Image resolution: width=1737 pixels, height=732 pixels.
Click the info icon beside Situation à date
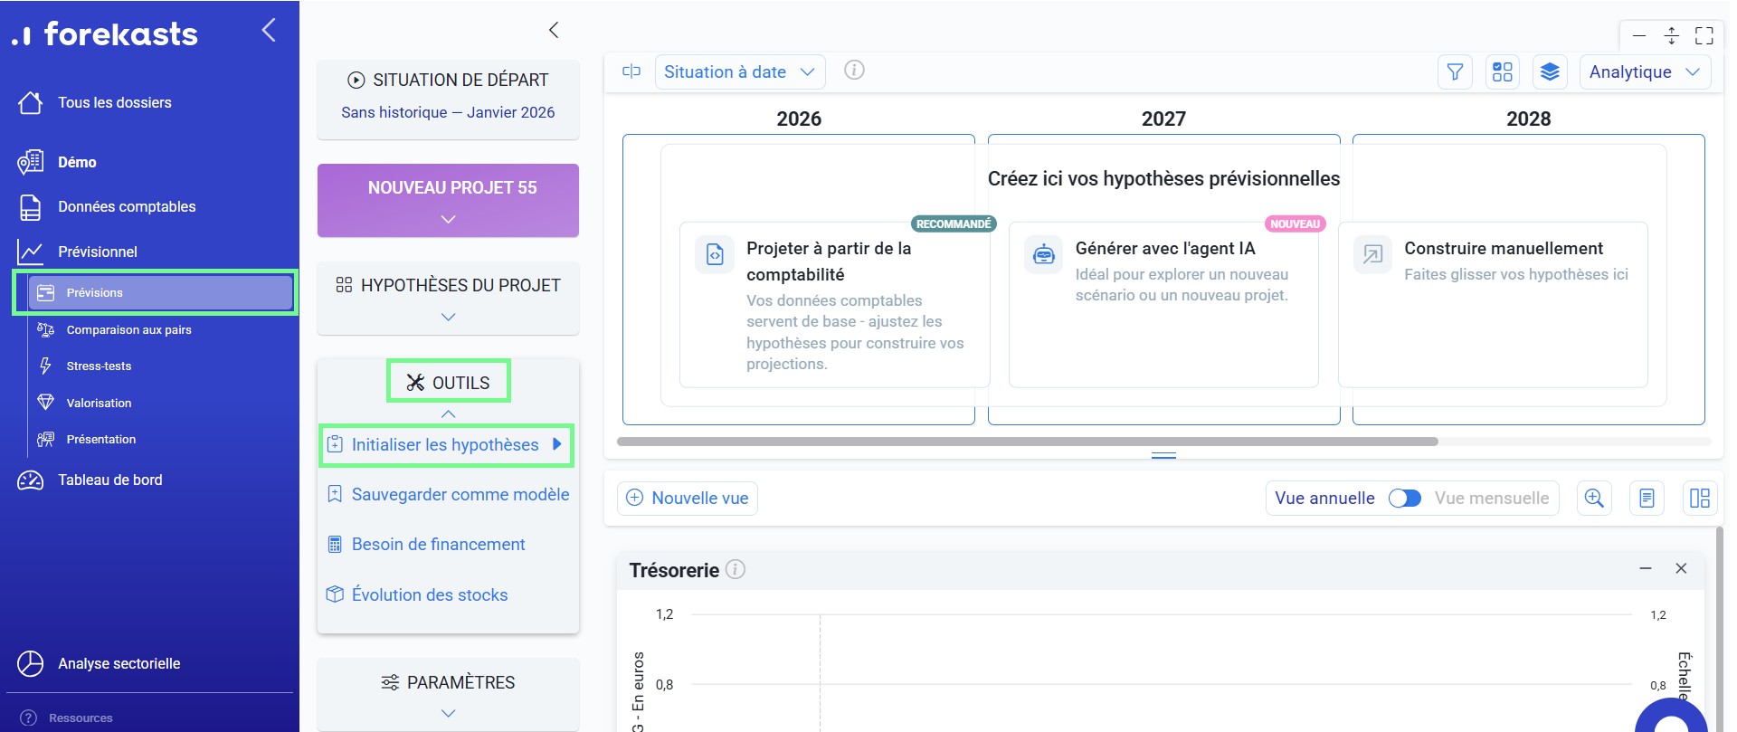[854, 71]
